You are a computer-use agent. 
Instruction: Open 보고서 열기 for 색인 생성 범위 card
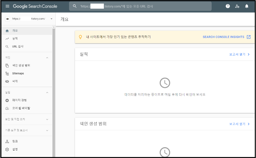coord(237,124)
